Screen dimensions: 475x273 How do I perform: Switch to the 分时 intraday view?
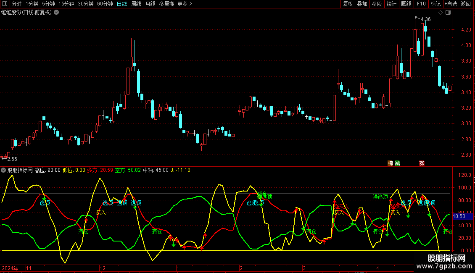(16, 4)
